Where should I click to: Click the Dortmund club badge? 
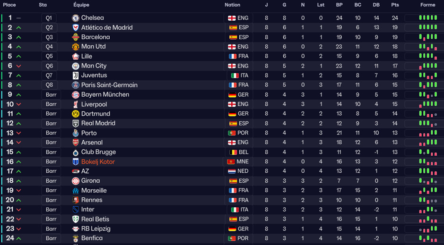coord(76,114)
